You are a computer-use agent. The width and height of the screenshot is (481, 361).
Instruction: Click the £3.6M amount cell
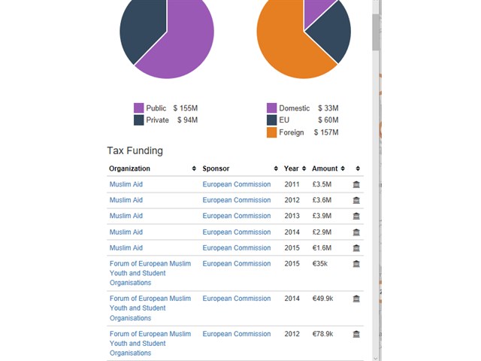[x=322, y=200]
